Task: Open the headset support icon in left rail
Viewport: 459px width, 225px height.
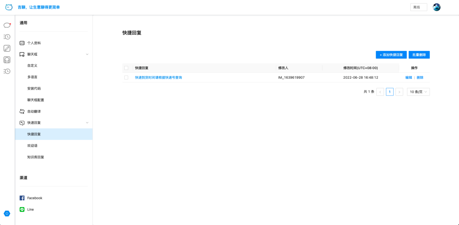Action: [7, 60]
